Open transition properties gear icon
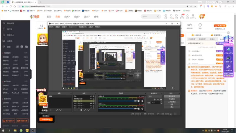 coord(161,100)
